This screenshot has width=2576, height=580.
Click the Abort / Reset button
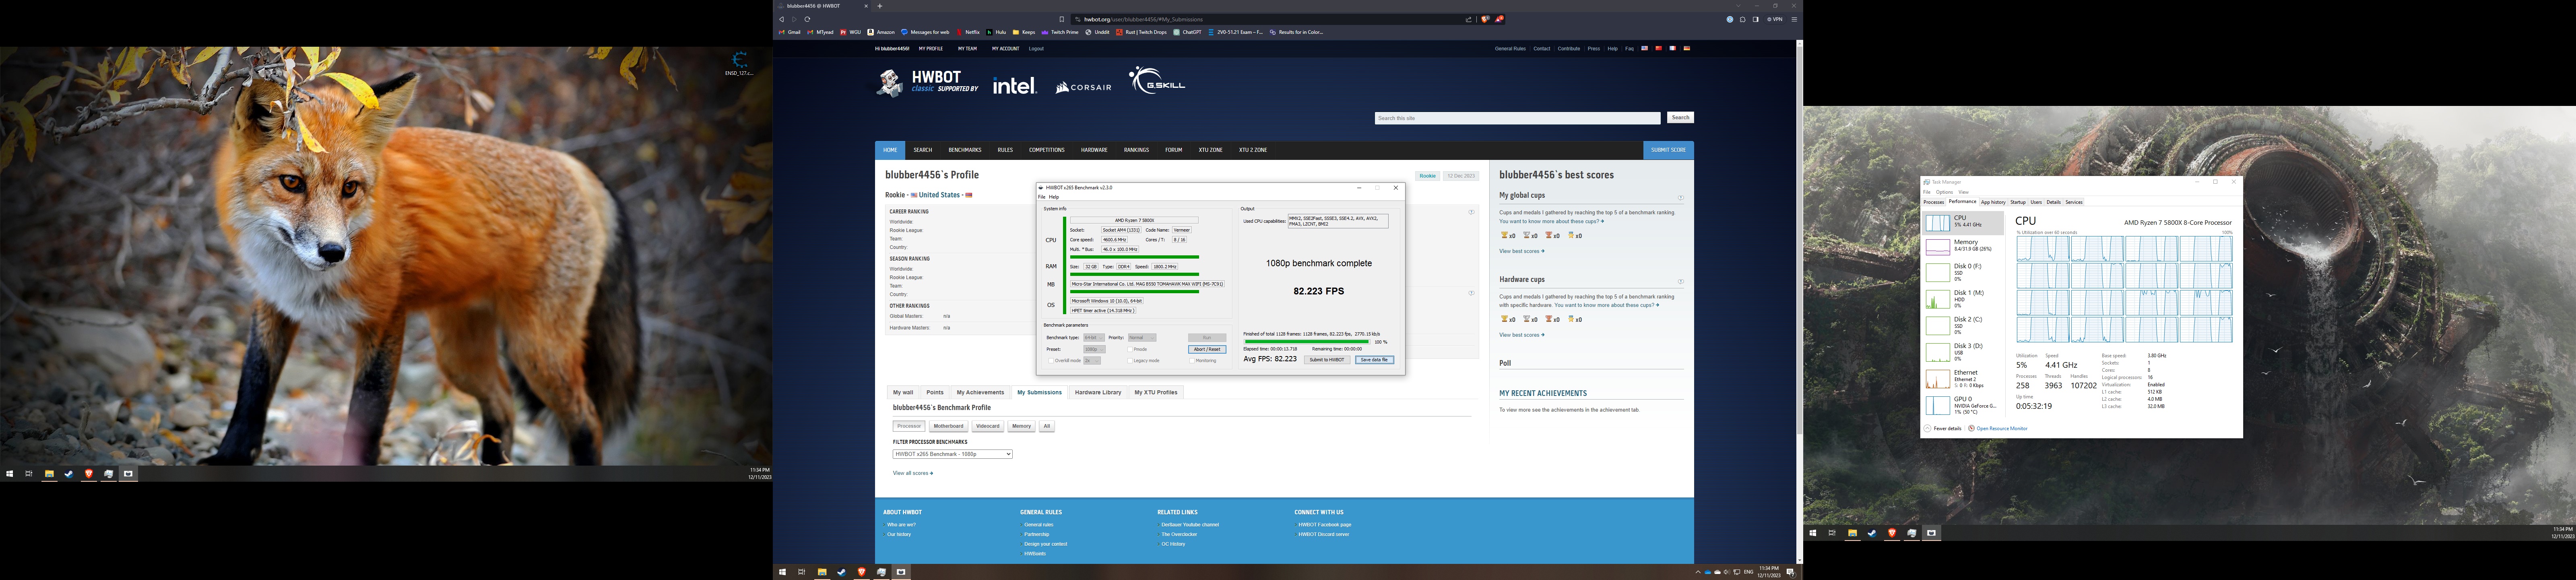click(1207, 349)
